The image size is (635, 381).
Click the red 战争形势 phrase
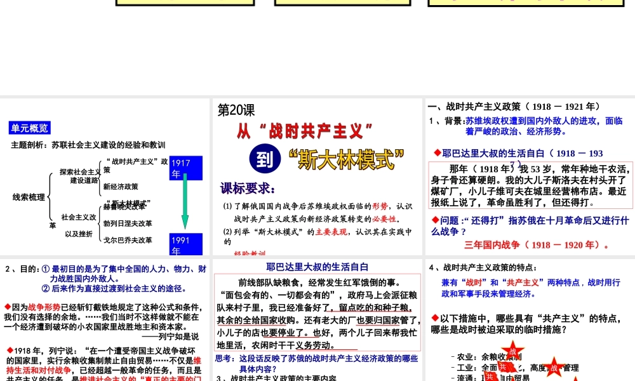click(44, 307)
